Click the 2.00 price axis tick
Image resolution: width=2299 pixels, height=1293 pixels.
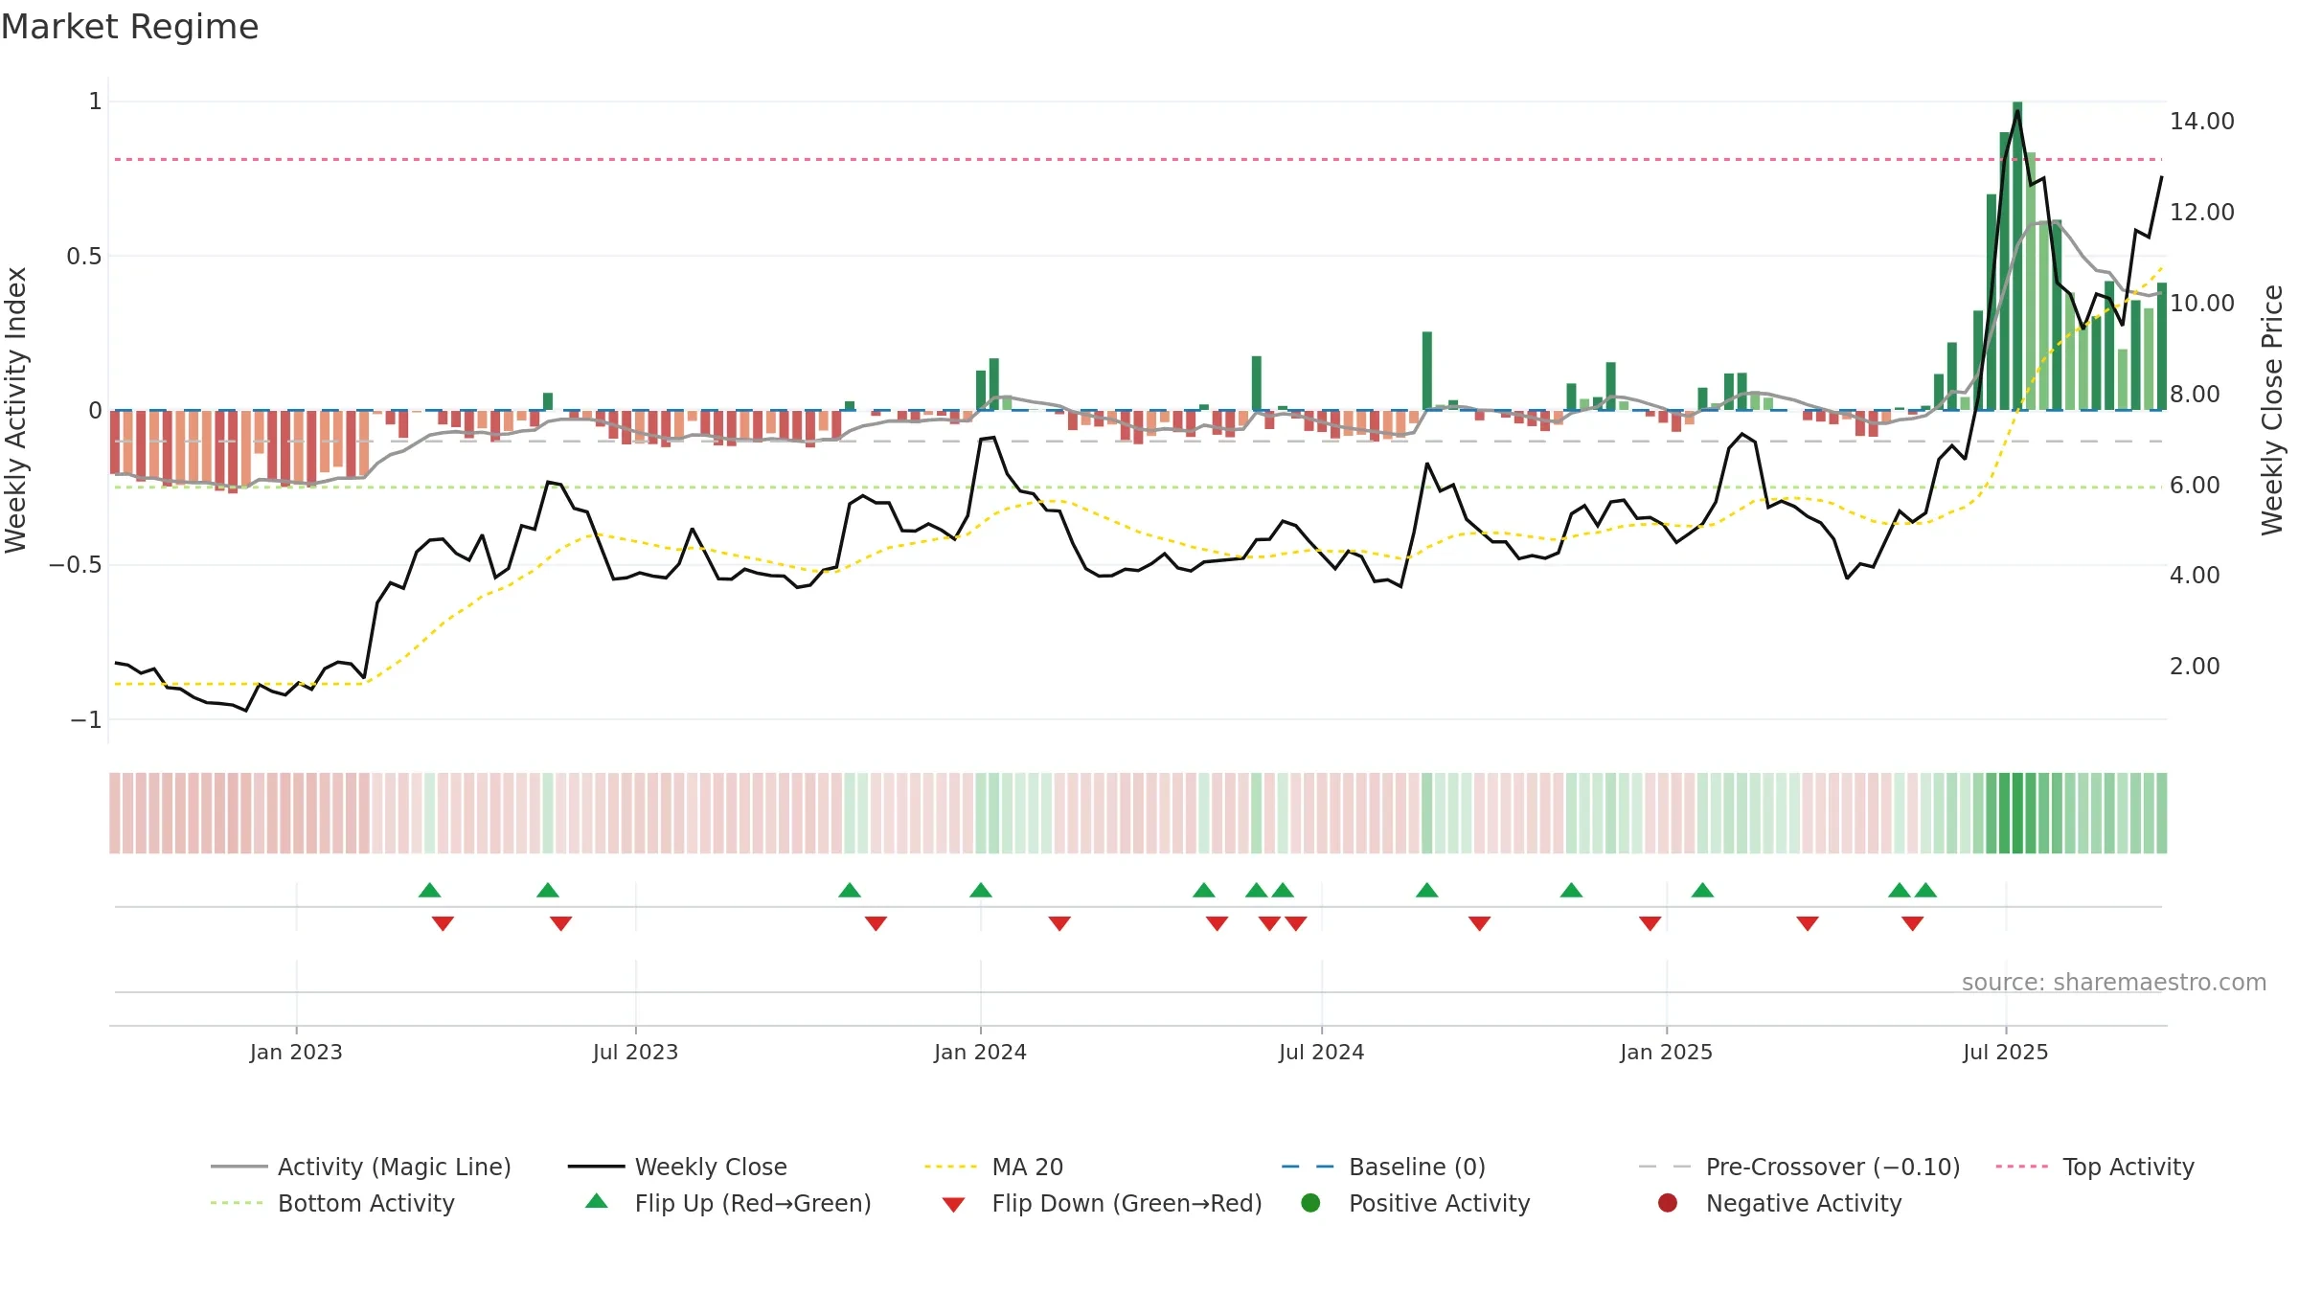(x=2194, y=667)
